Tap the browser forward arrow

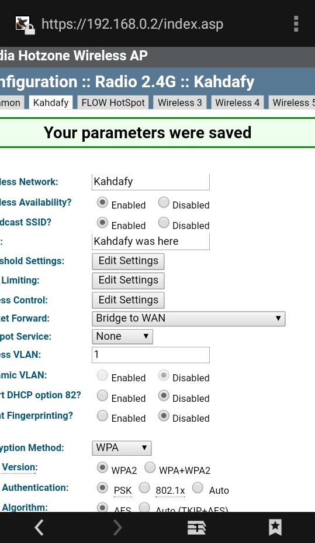point(118,527)
